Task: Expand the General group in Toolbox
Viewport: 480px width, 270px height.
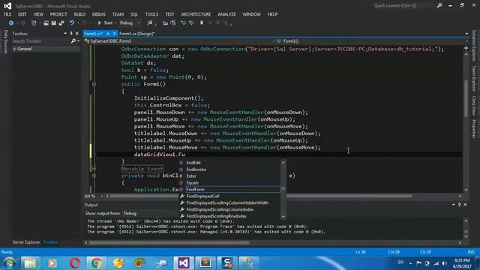Action: click(14, 49)
